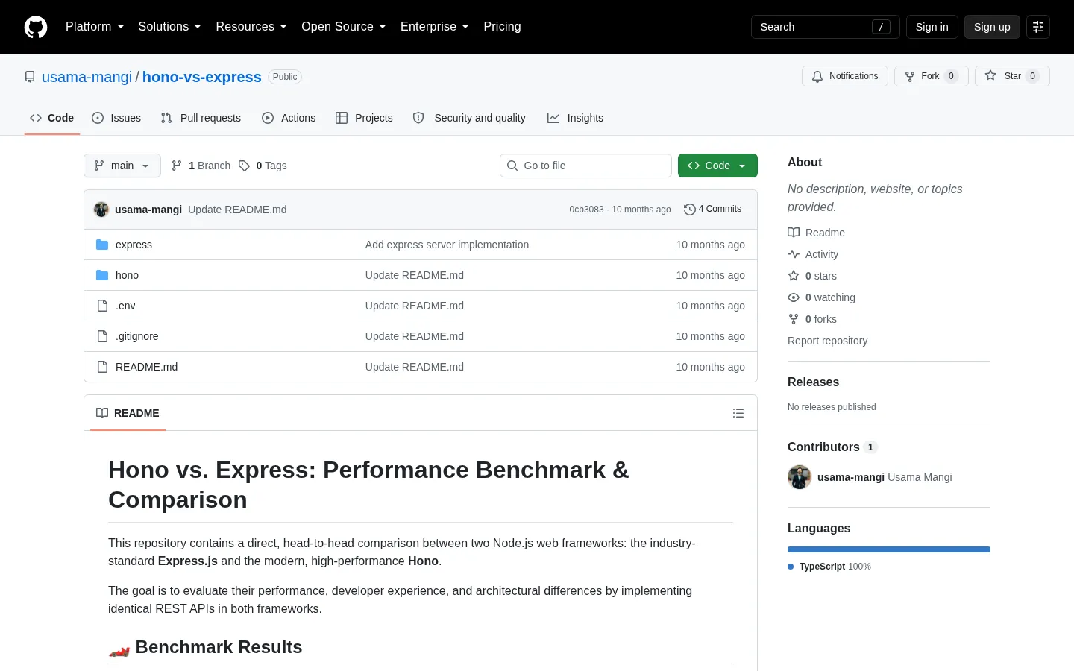Switch to the Actions tab

(289, 118)
